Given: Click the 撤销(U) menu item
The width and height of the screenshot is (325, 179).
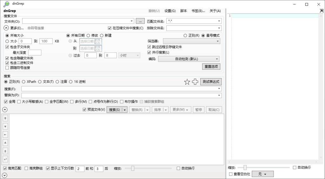Looking at the screenshot, I should click(154, 11).
